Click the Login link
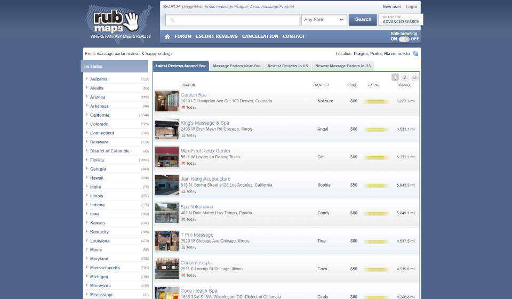Screen dimensions: 512x299 click(x=411, y=7)
